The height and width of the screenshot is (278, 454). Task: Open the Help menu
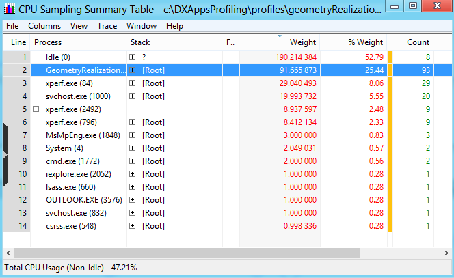[x=174, y=26]
